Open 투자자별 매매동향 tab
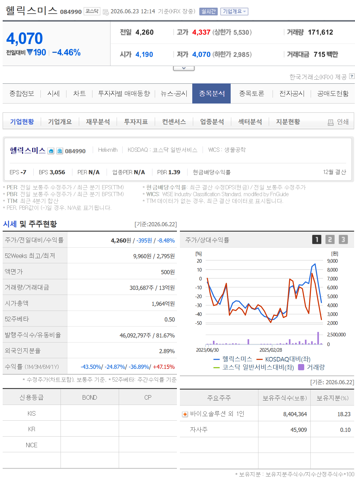 click(x=124, y=93)
